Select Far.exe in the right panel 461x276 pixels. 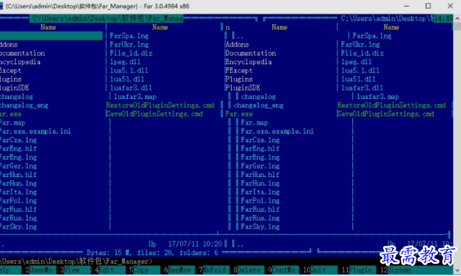tap(239, 114)
